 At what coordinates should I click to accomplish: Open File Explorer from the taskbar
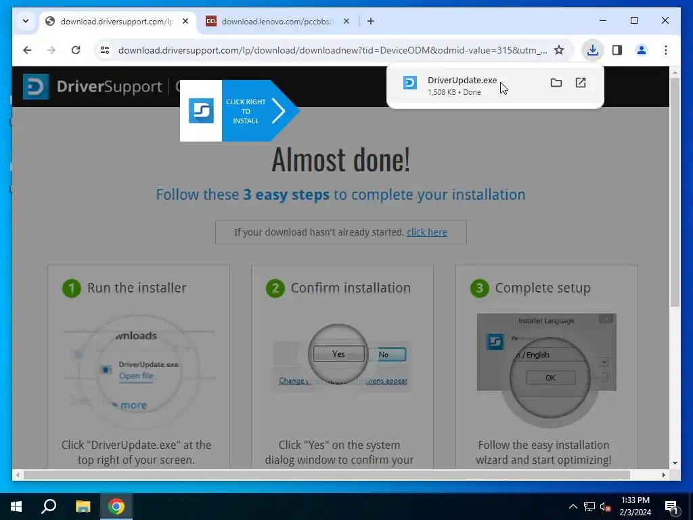83,506
